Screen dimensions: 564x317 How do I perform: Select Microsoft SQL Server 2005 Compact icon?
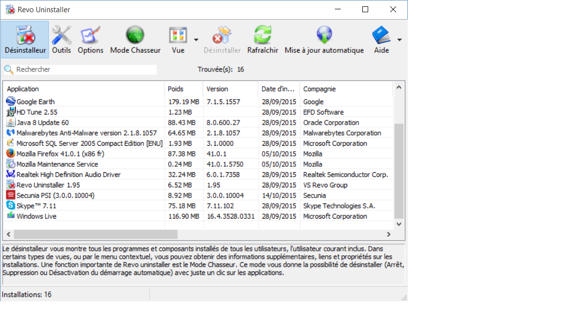click(10, 143)
